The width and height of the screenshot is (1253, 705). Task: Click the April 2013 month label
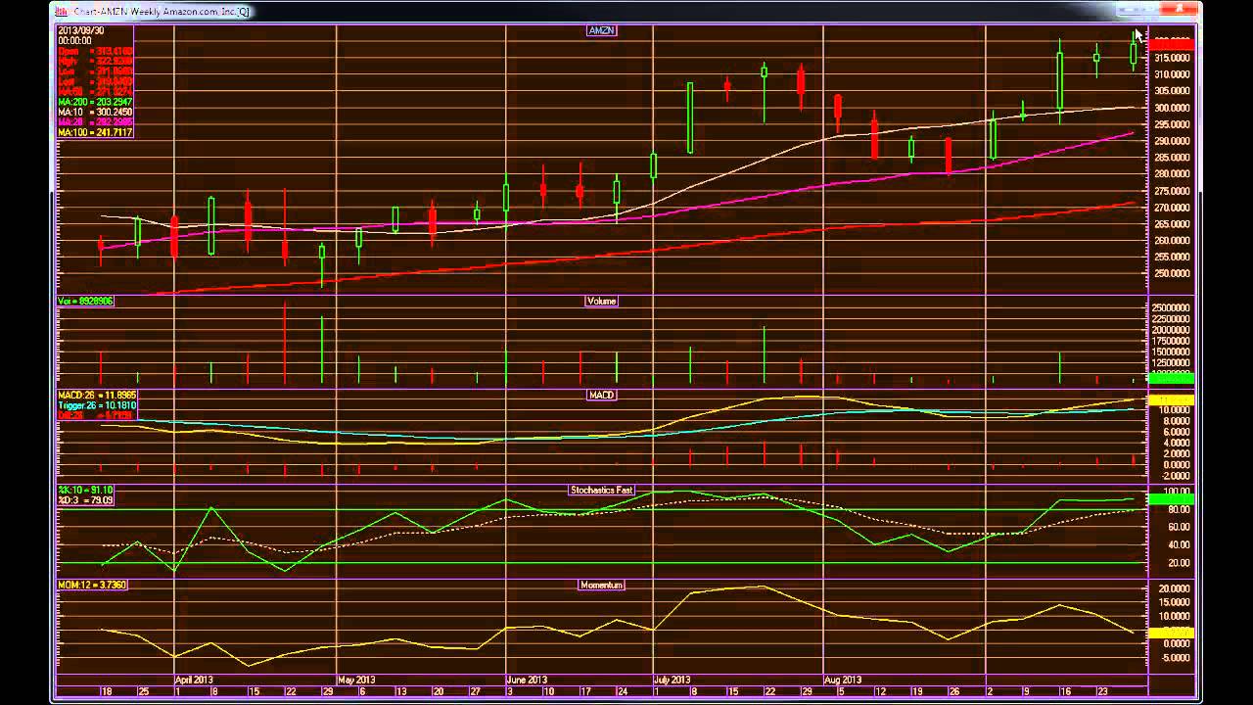(194, 679)
